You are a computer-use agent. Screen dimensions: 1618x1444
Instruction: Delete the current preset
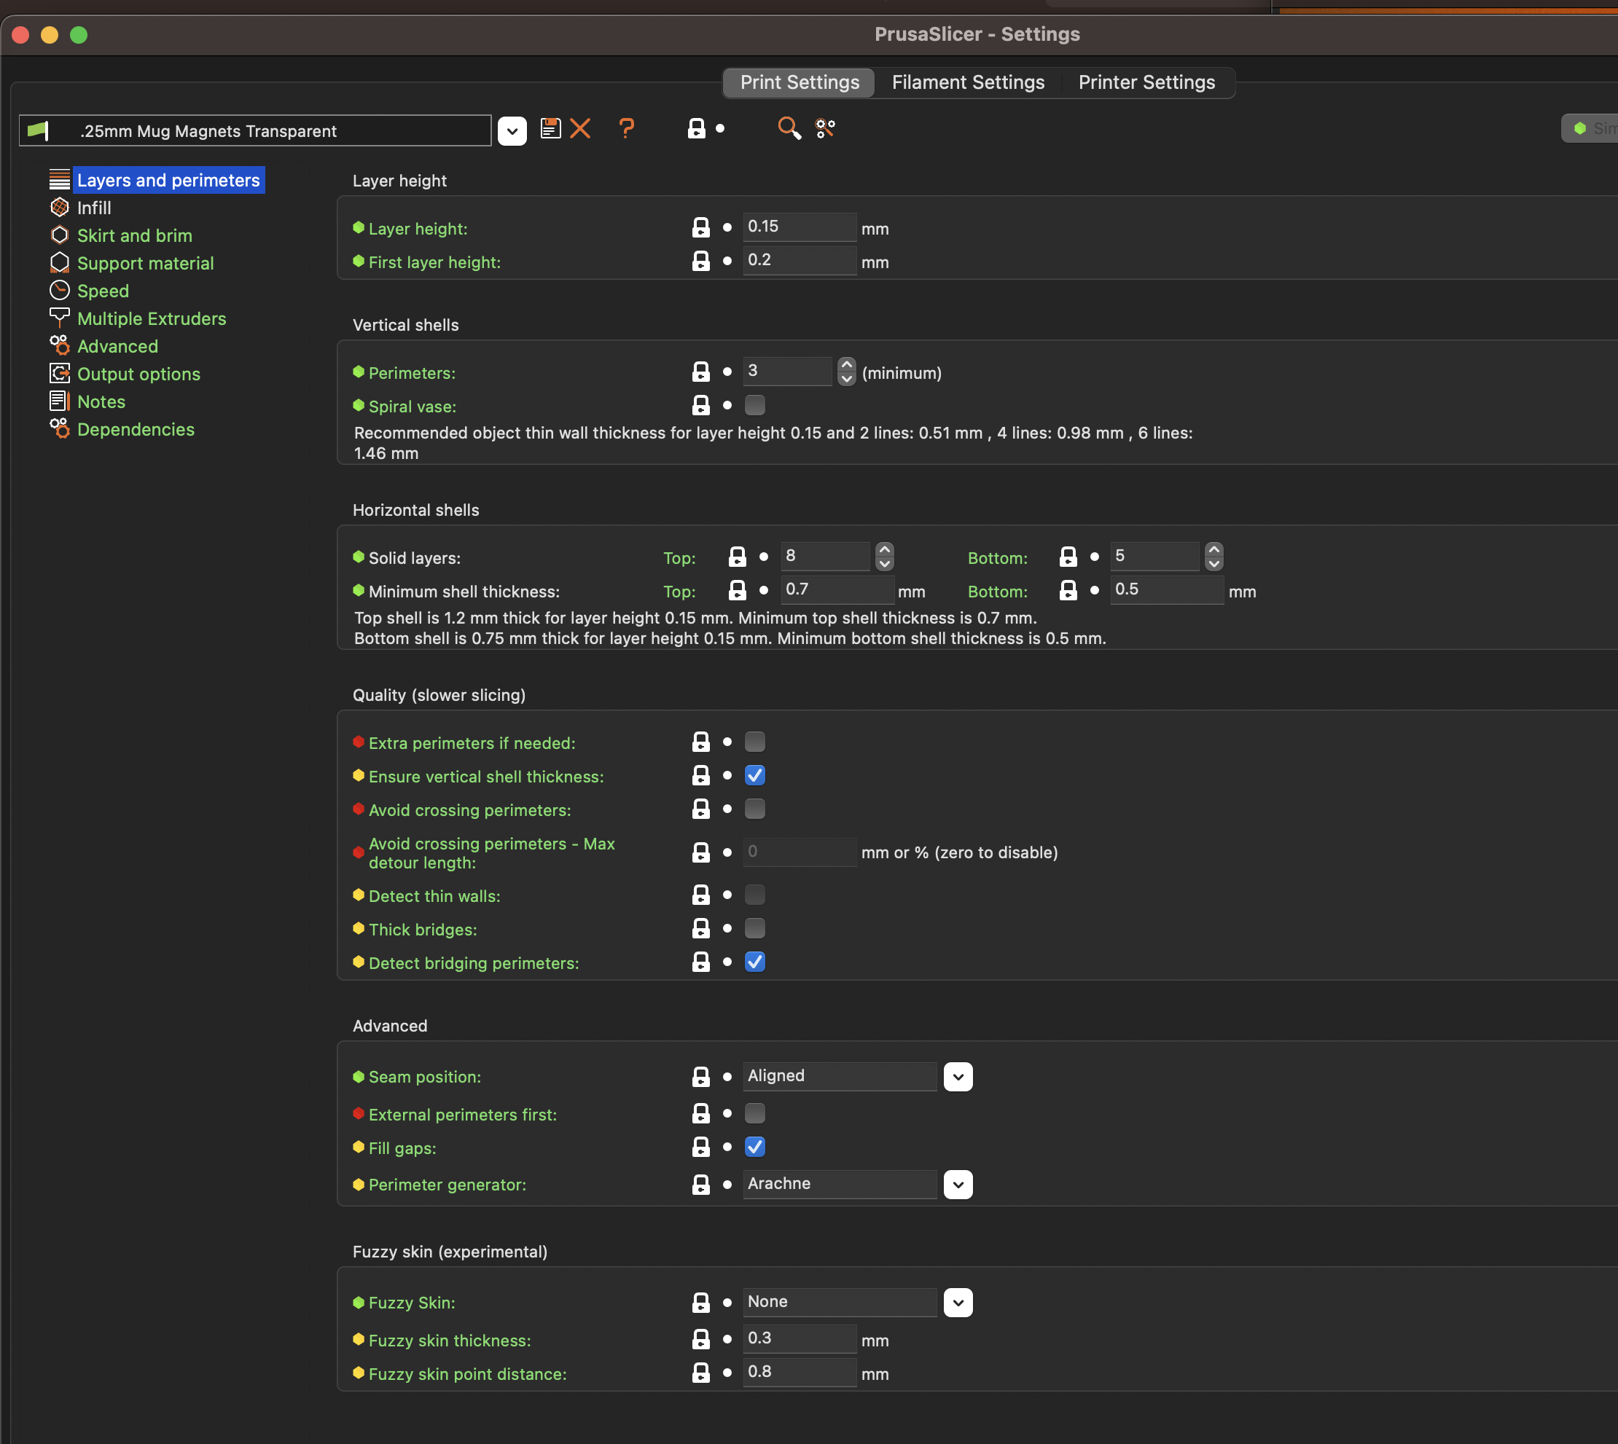pyautogui.click(x=582, y=128)
